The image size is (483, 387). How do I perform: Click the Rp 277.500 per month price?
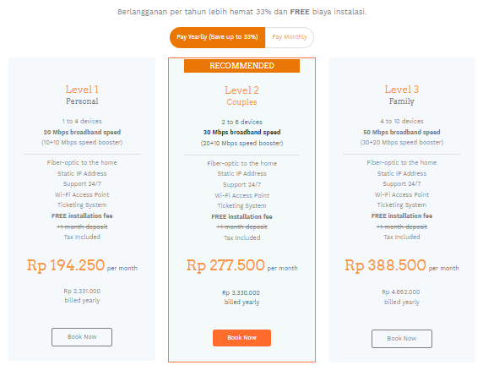click(x=241, y=265)
